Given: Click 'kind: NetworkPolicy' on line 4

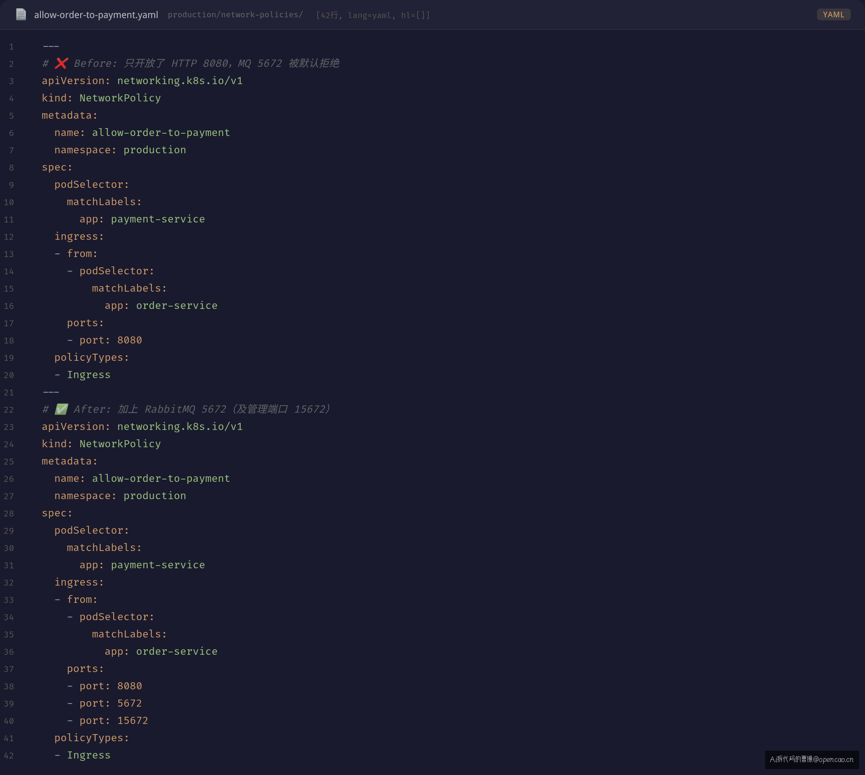Looking at the screenshot, I should (101, 98).
